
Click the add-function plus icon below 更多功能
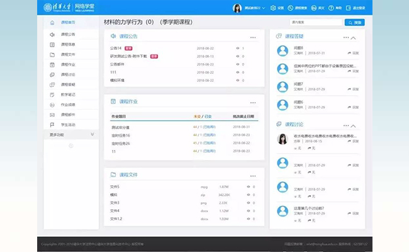pyautogui.click(x=70, y=146)
